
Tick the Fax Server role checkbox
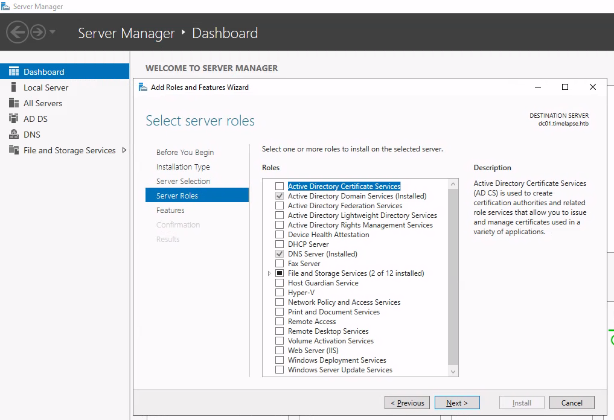[x=280, y=264]
